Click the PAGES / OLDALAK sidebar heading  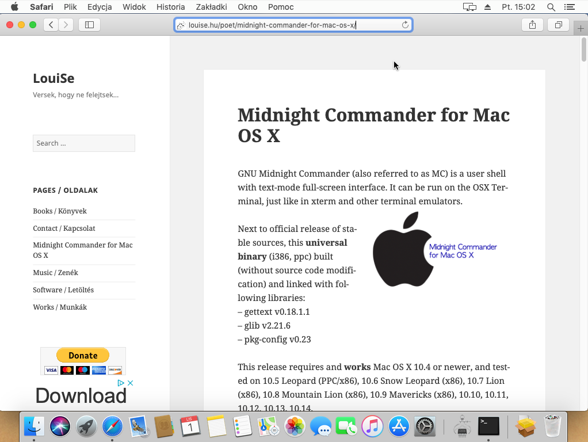(65, 190)
